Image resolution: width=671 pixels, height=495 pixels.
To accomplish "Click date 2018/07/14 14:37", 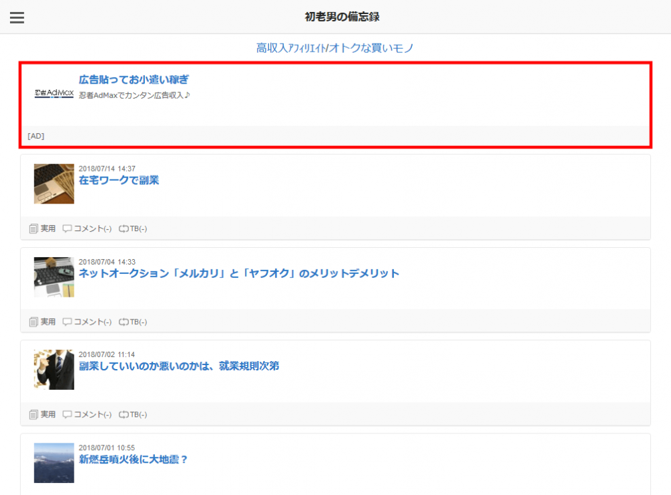I will coord(107,169).
